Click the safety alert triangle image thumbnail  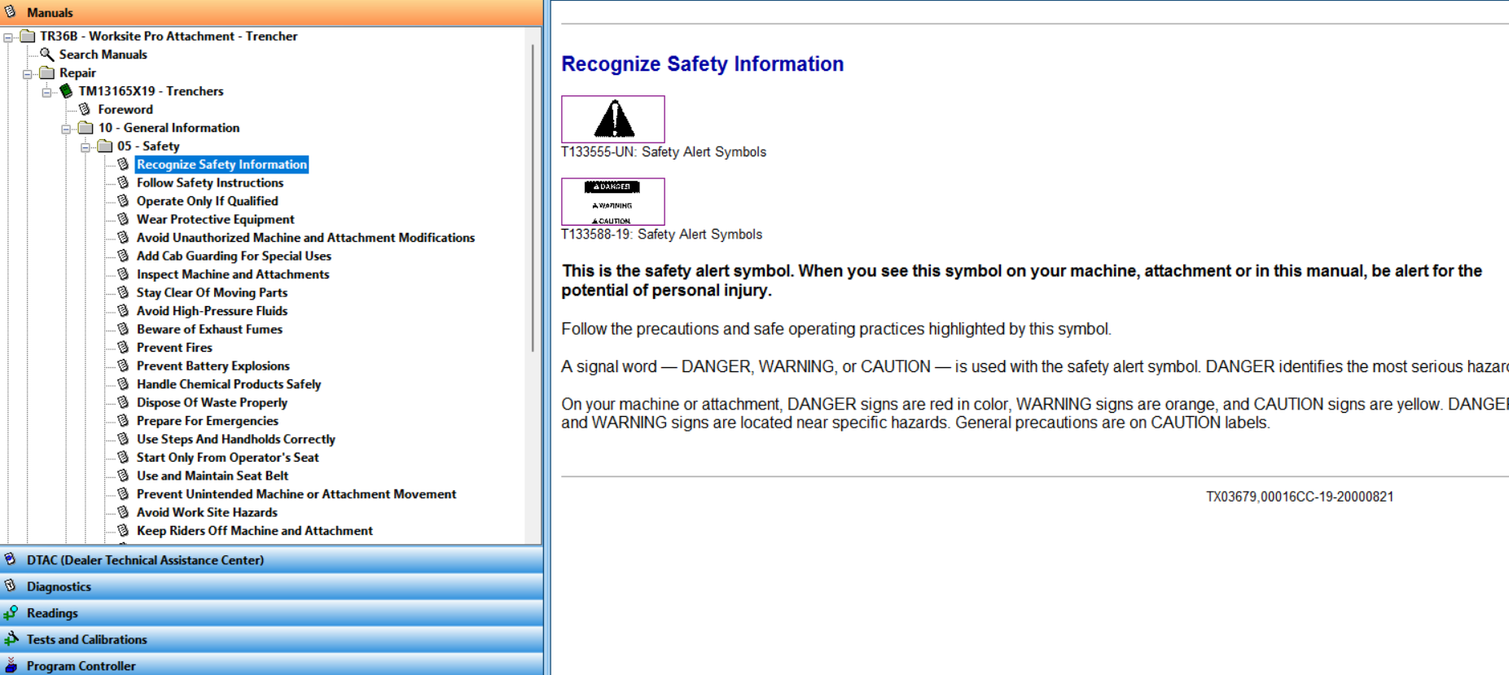click(x=613, y=119)
